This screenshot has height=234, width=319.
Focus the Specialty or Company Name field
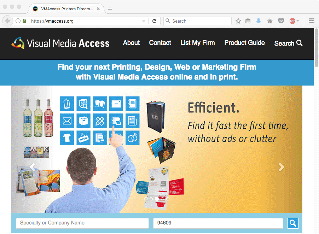click(x=82, y=223)
